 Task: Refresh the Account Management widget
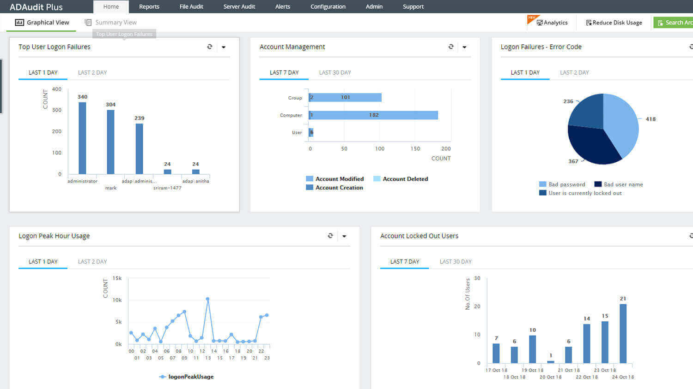coord(451,47)
